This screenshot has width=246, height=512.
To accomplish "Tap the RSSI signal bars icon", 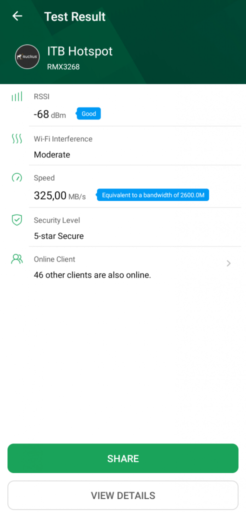I will 17,96.
